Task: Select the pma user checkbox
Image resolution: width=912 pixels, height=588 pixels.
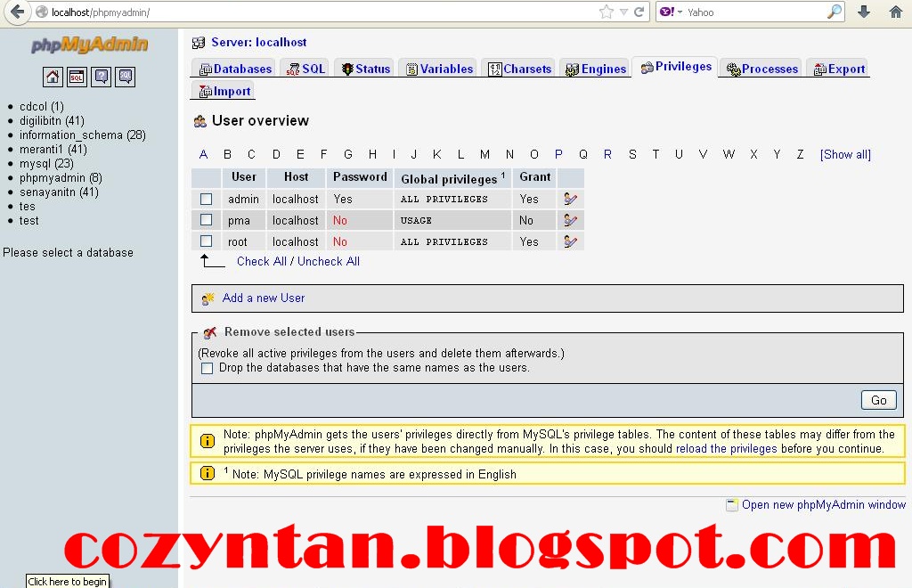Action: 206,220
